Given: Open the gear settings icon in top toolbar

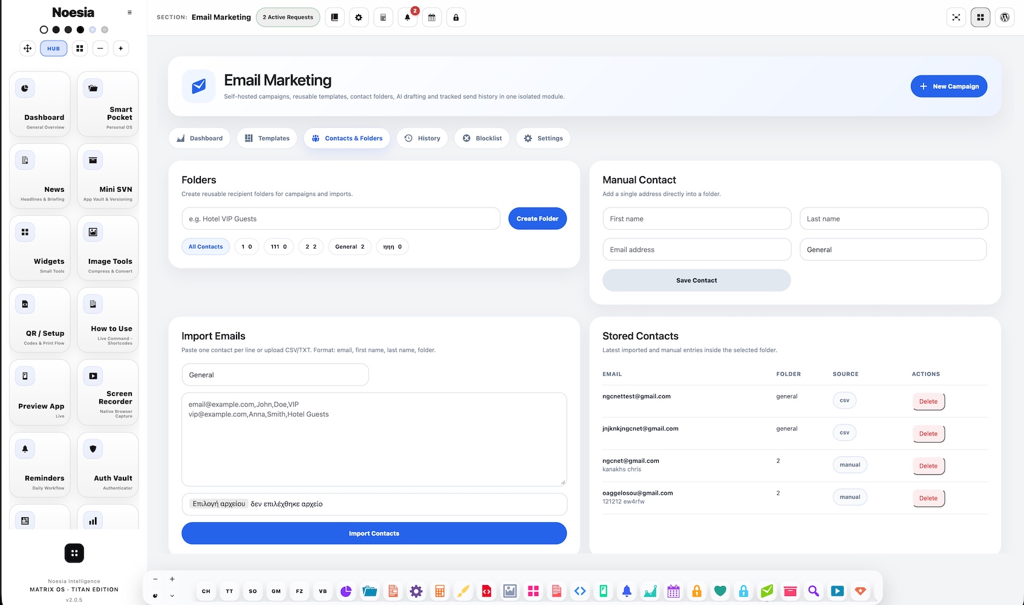Looking at the screenshot, I should (359, 18).
